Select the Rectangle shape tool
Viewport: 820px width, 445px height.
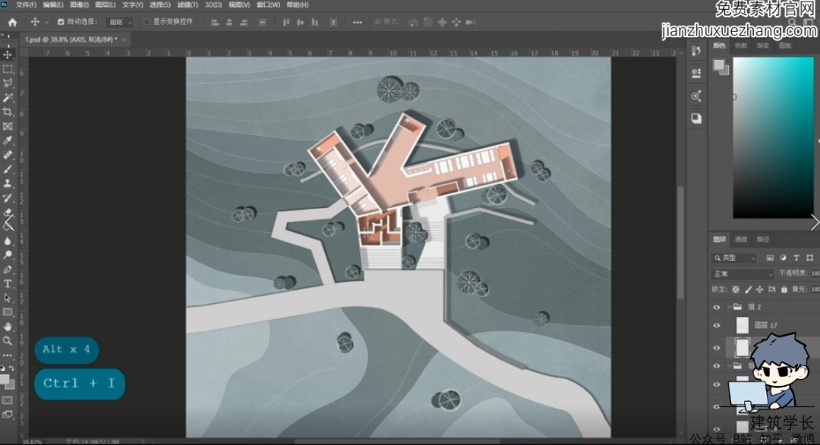[x=8, y=312]
